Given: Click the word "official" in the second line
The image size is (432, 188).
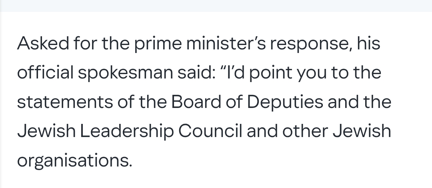Looking at the screenshot, I should (x=44, y=73).
